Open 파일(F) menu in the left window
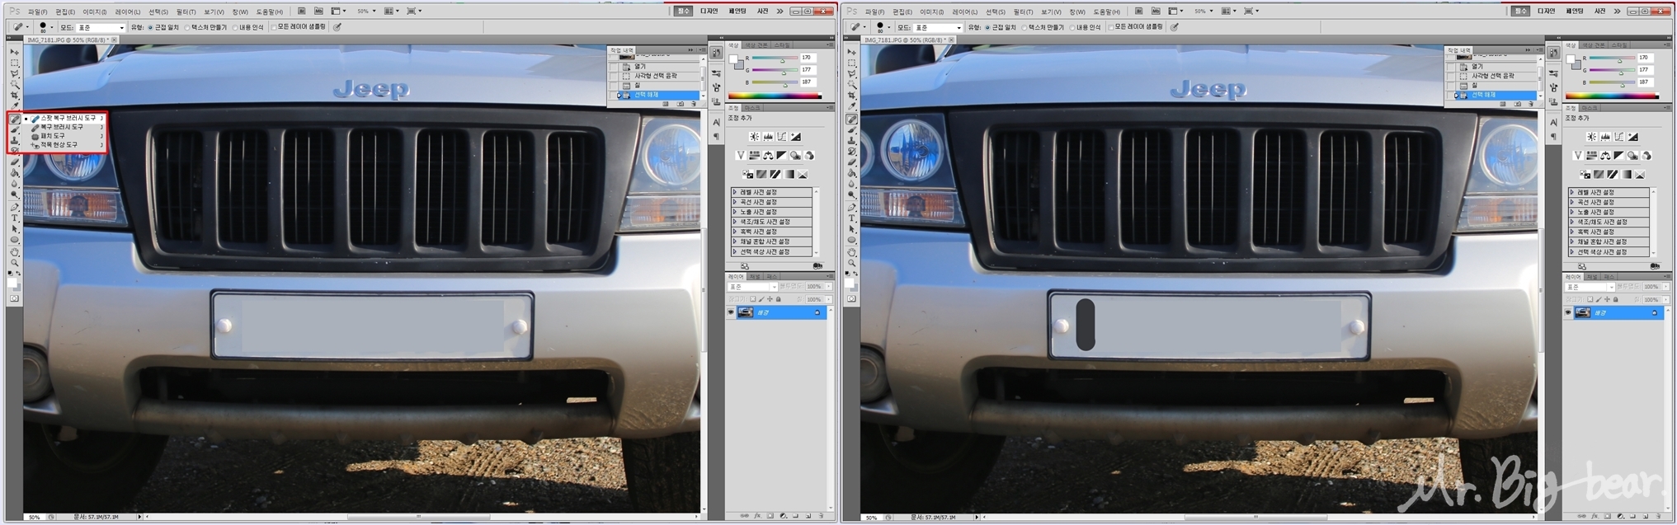The height and width of the screenshot is (525, 1677). coord(38,12)
